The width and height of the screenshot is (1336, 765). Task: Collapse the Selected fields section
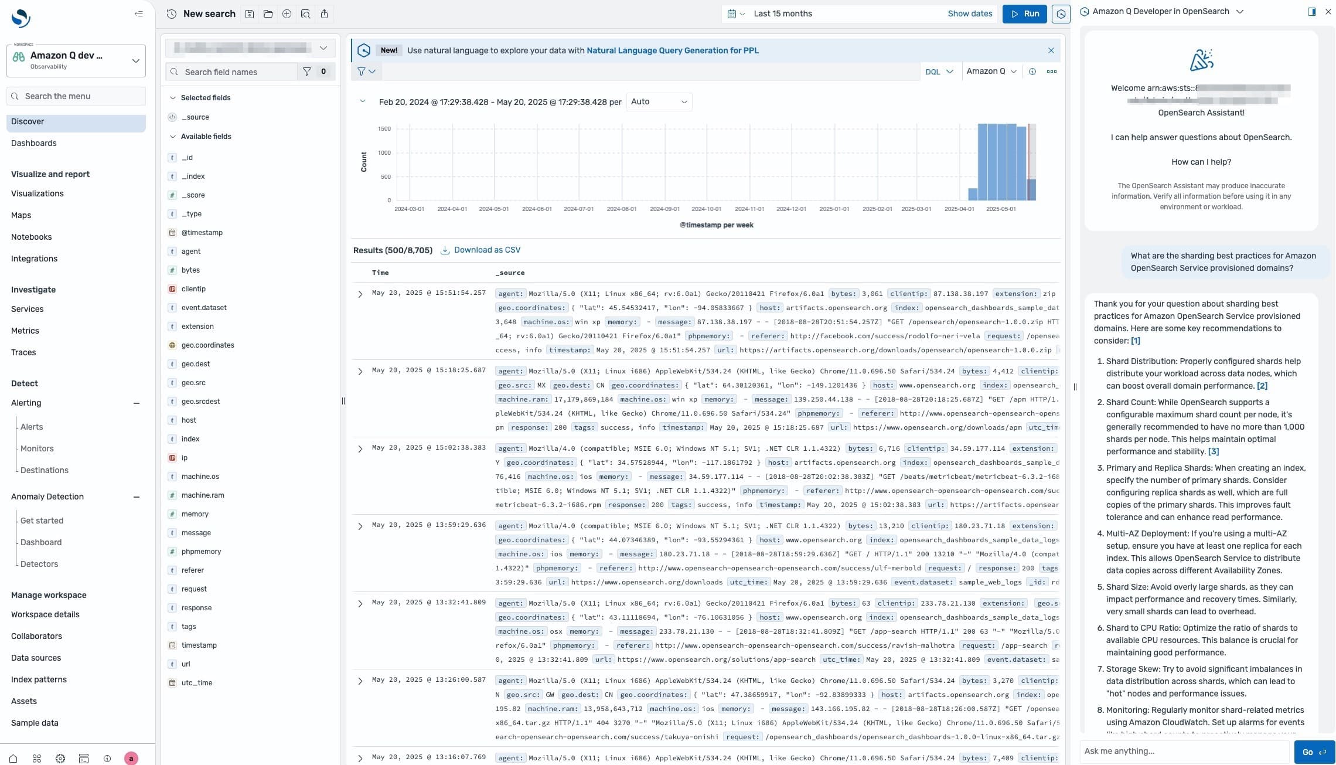(x=172, y=98)
